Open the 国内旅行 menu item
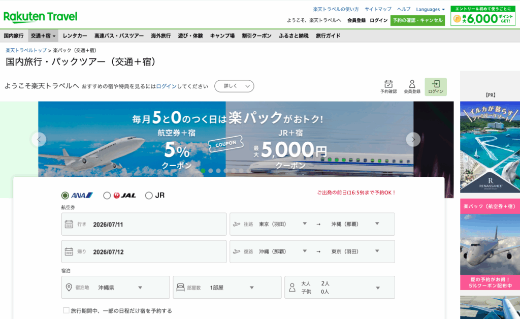This screenshot has height=319, width=520. [14, 36]
